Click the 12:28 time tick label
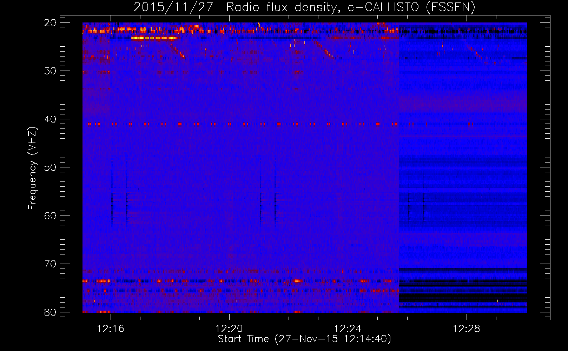This screenshot has height=351, width=568. tap(466, 329)
